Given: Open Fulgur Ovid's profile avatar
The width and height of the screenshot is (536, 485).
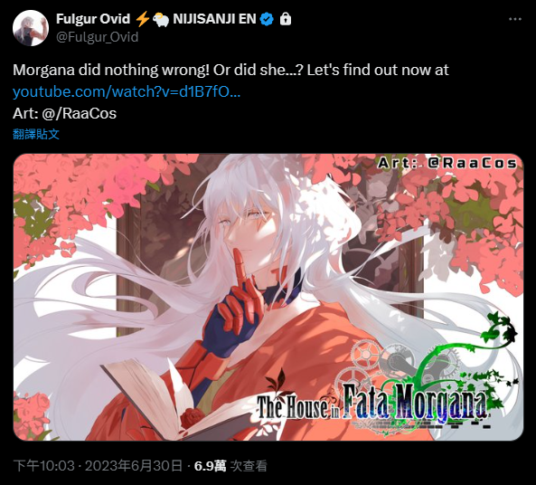Looking at the screenshot, I should point(31,28).
